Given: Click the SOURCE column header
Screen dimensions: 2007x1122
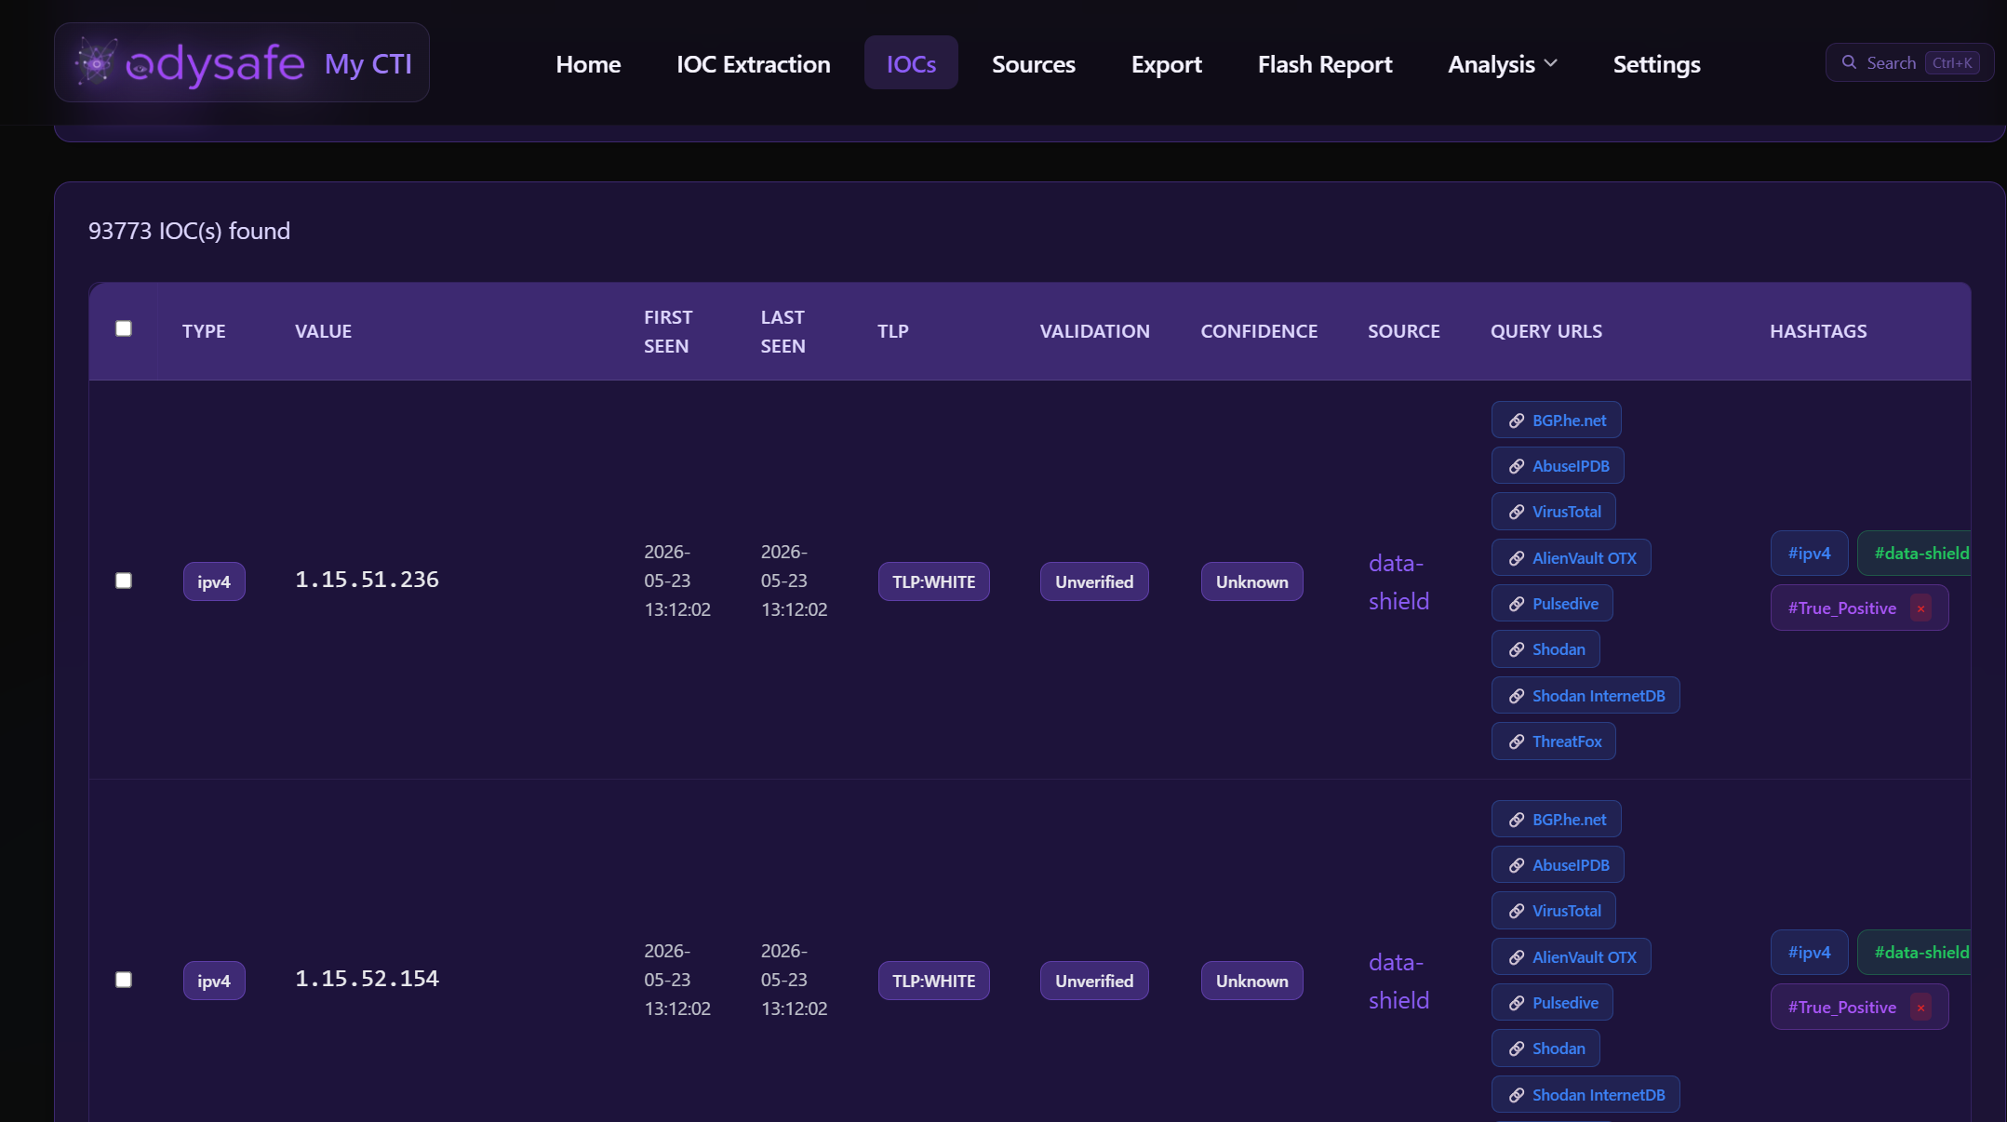Looking at the screenshot, I should (x=1404, y=331).
